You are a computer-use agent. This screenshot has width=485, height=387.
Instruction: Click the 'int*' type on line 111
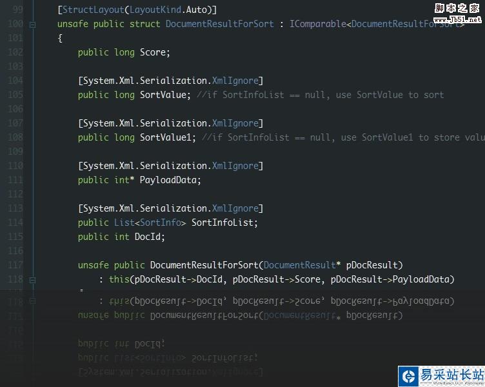[x=124, y=181]
